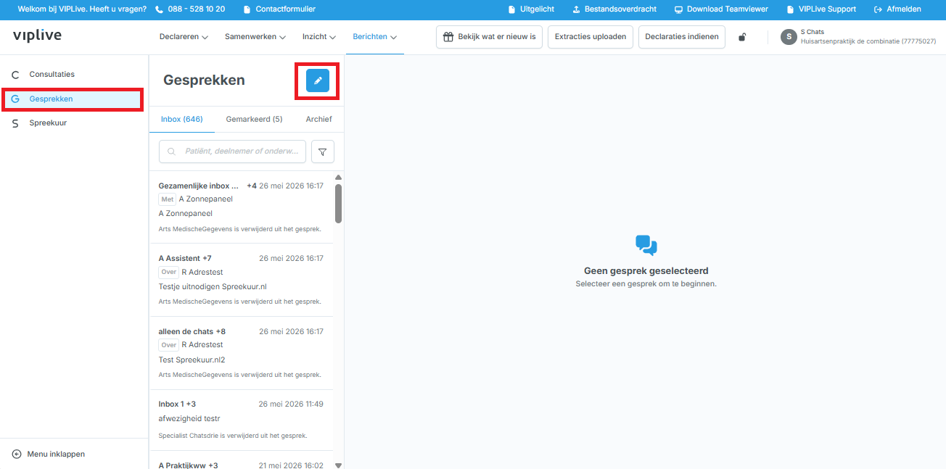The image size is (946, 469).
Task: Expand the Samenwerken dropdown menu
Action: [255, 37]
